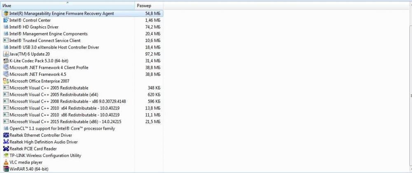Select the VLC media player name
The width and height of the screenshot is (412, 173).
26,162
